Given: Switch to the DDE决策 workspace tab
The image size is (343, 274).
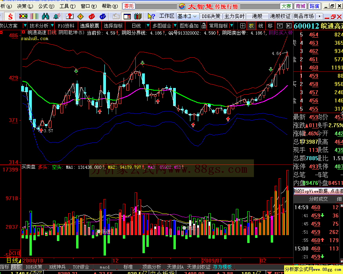Looking at the screenshot, I should click(211, 16).
